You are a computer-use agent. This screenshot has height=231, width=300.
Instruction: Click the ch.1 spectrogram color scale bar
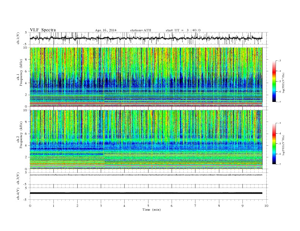[274, 81]
